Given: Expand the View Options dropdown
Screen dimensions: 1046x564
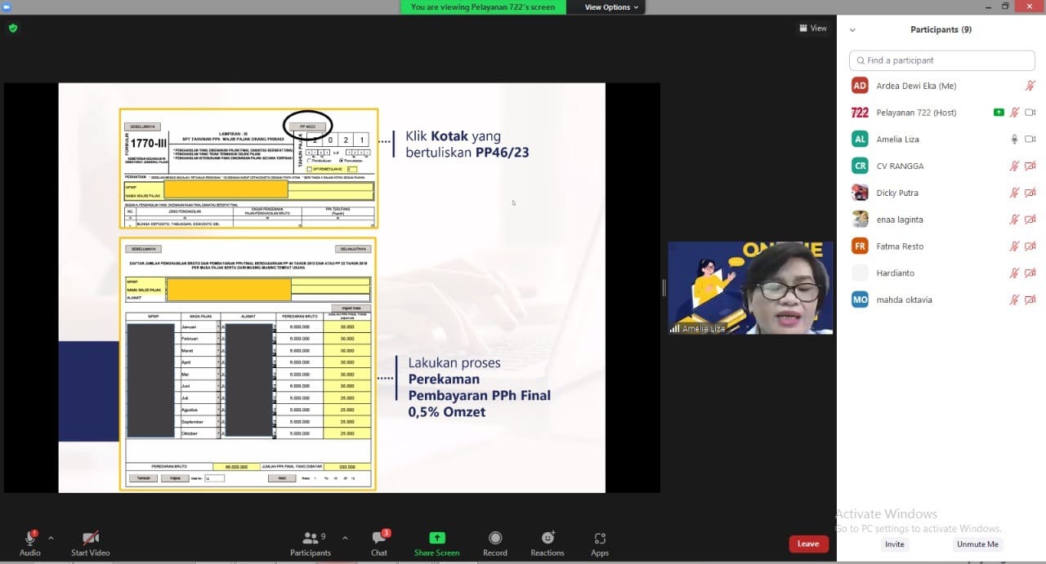Looking at the screenshot, I should coord(612,7).
